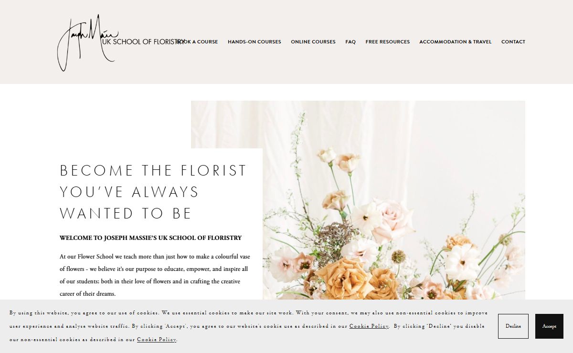This screenshot has width=573, height=353.
Task: Visit the Accommodation & Travel page
Action: point(456,42)
